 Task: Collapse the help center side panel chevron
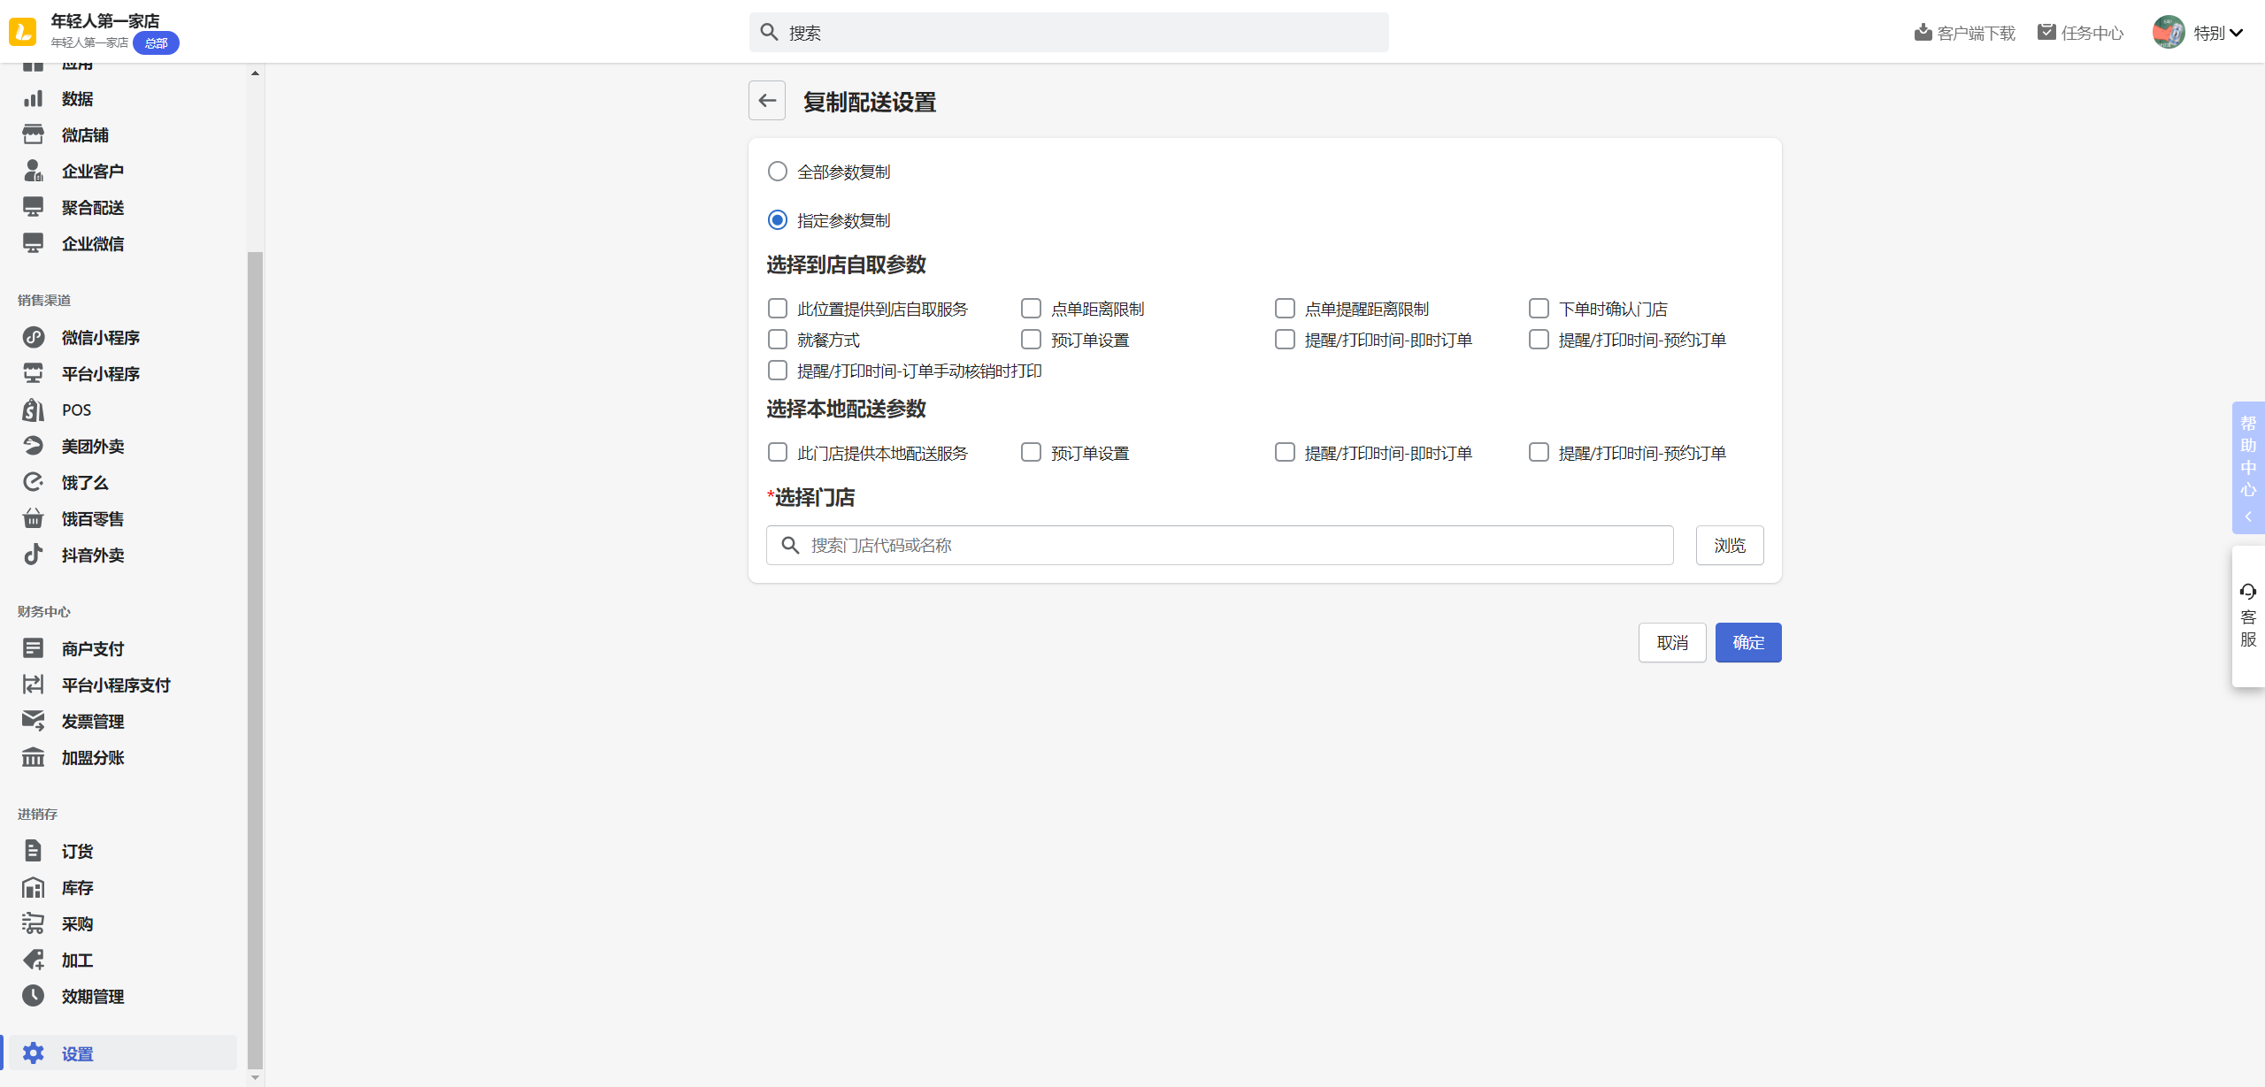(2247, 517)
